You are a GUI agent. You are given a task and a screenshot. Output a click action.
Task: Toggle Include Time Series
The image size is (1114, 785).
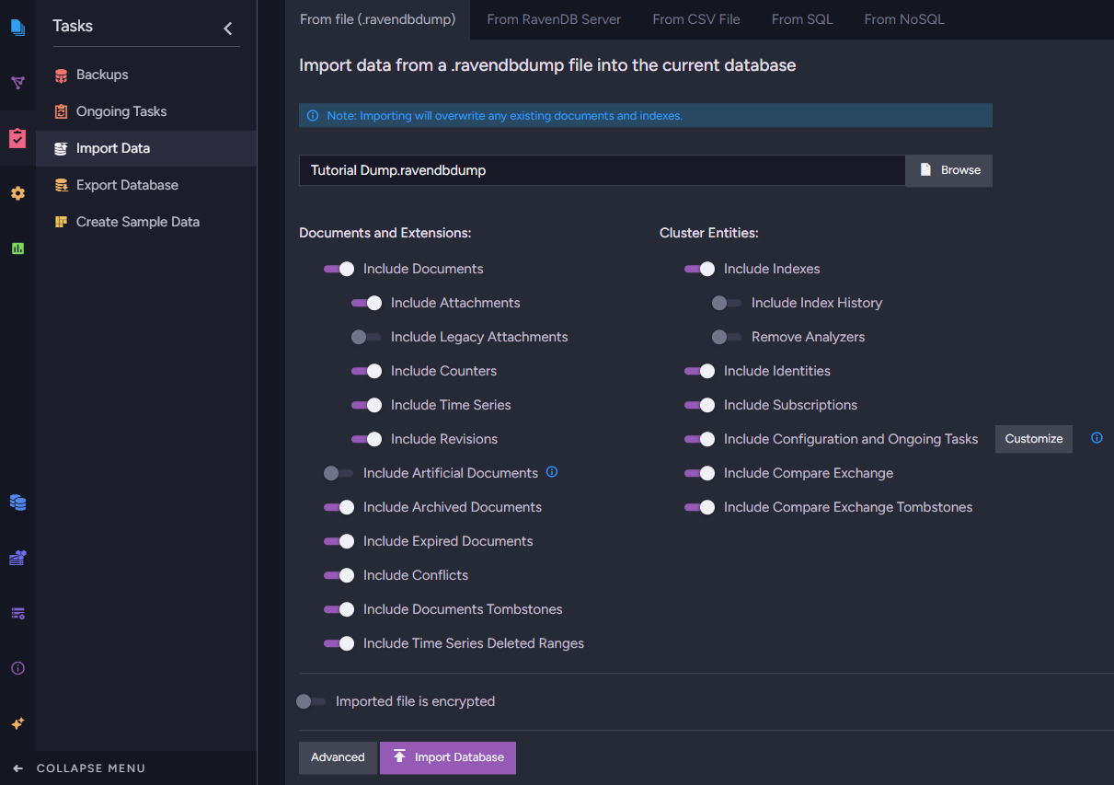click(x=366, y=405)
